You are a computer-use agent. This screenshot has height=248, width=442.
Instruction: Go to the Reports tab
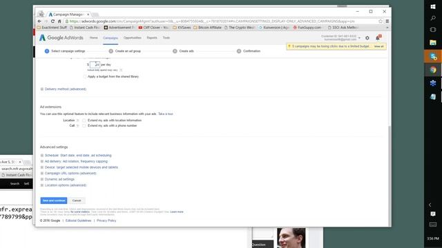click(152, 38)
